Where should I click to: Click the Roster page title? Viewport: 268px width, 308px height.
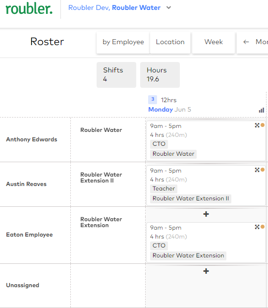point(47,42)
